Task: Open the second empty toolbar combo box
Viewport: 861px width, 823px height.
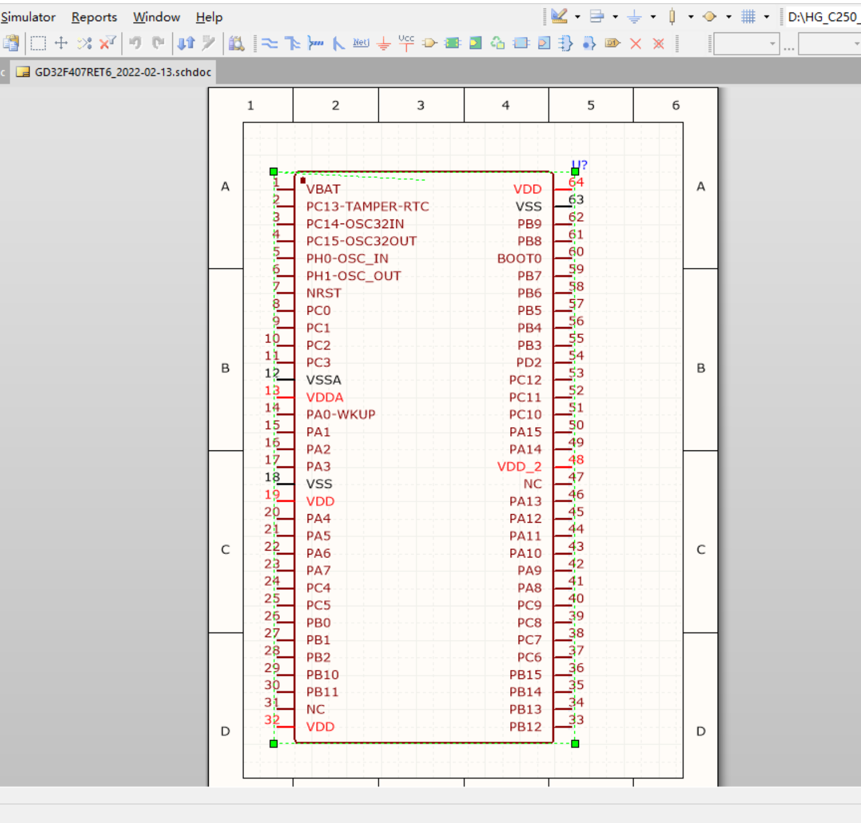Action: click(x=830, y=43)
